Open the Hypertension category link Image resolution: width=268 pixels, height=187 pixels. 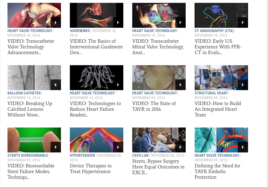(82, 155)
